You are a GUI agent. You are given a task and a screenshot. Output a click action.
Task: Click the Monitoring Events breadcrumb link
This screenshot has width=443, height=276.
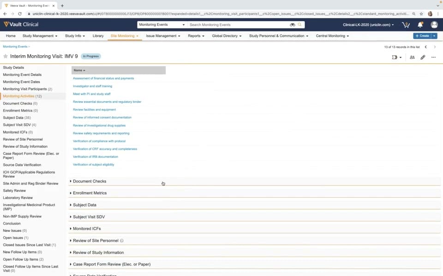pyautogui.click(x=15, y=47)
